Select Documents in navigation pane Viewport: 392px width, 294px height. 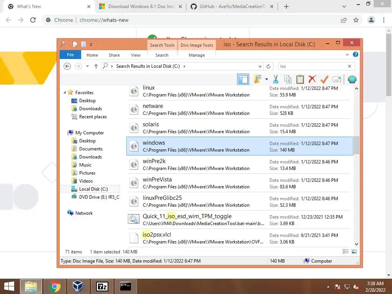(x=91, y=149)
